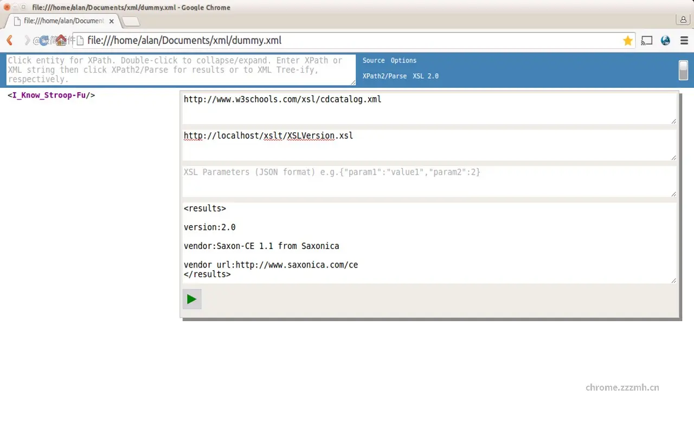Bookmark page with the yellow star icon
This screenshot has width=694, height=434.
click(x=628, y=41)
